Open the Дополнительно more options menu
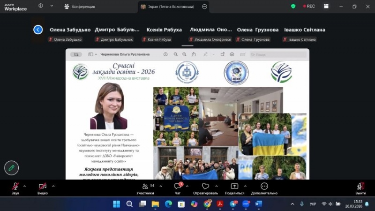This screenshot has width=375, height=211. [264, 187]
